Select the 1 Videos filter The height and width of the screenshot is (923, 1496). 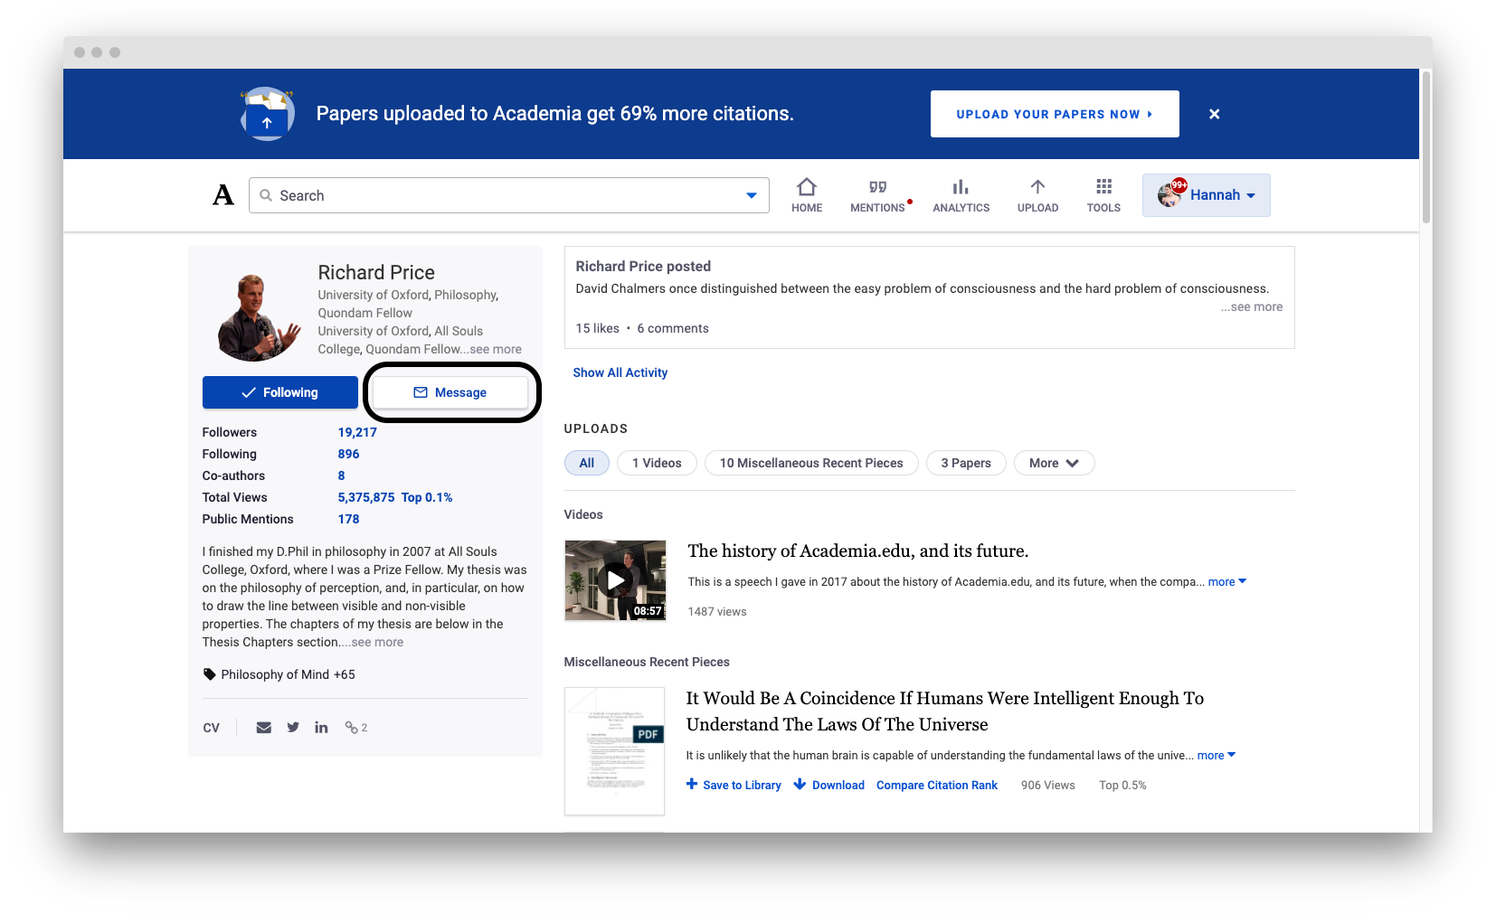point(657,463)
